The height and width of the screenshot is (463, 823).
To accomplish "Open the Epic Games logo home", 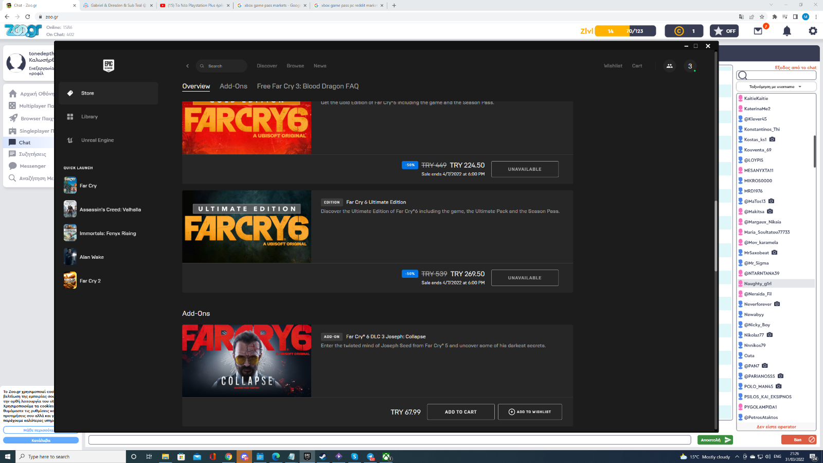I will (109, 65).
